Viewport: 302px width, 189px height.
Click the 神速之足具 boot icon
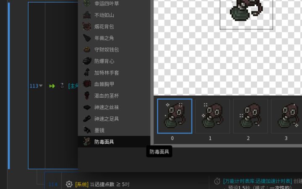[87, 119]
